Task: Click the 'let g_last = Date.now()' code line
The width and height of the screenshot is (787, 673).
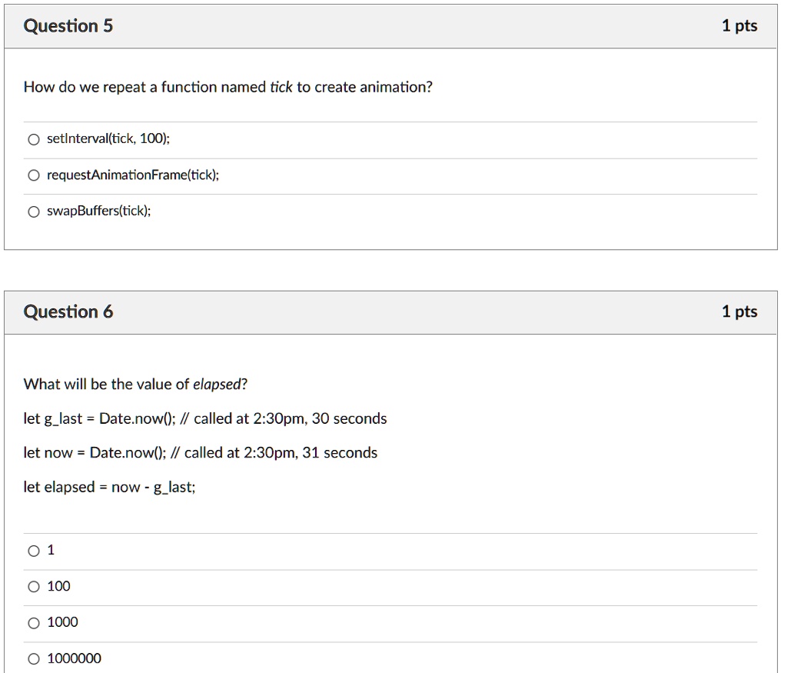Action: [x=204, y=418]
